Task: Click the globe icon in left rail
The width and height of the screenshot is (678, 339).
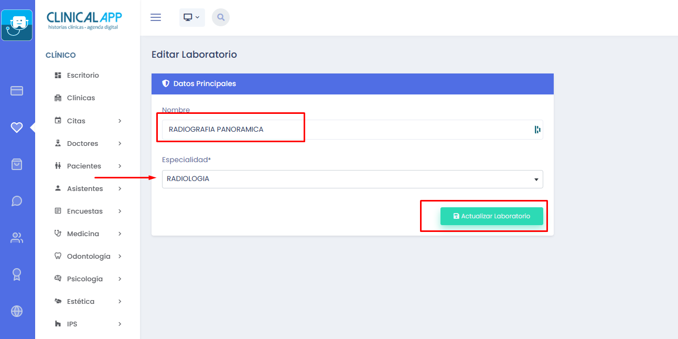Action: click(x=17, y=311)
